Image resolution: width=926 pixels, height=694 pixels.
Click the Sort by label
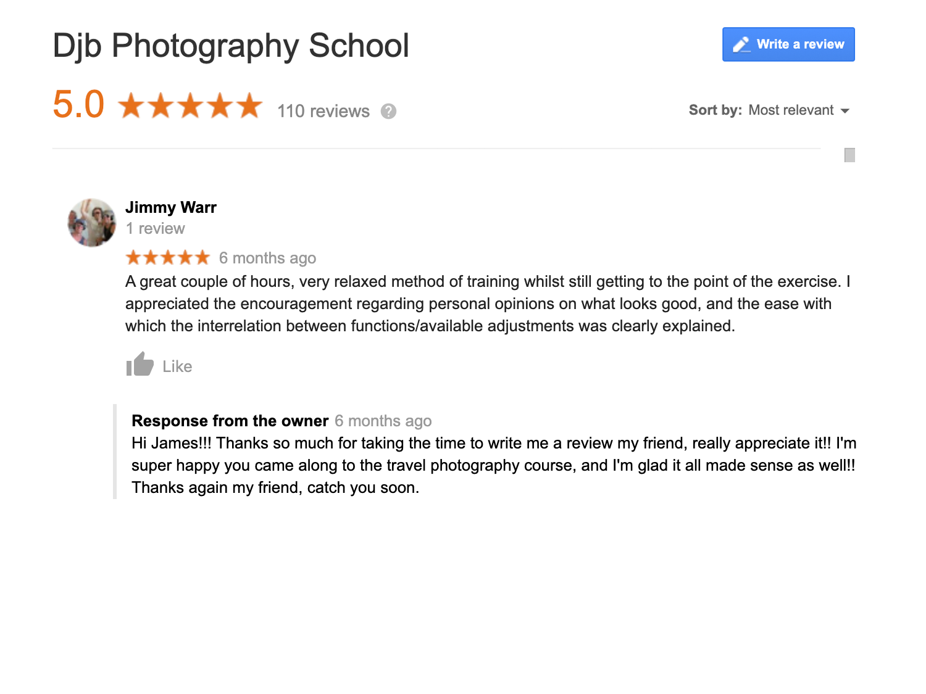pos(715,110)
